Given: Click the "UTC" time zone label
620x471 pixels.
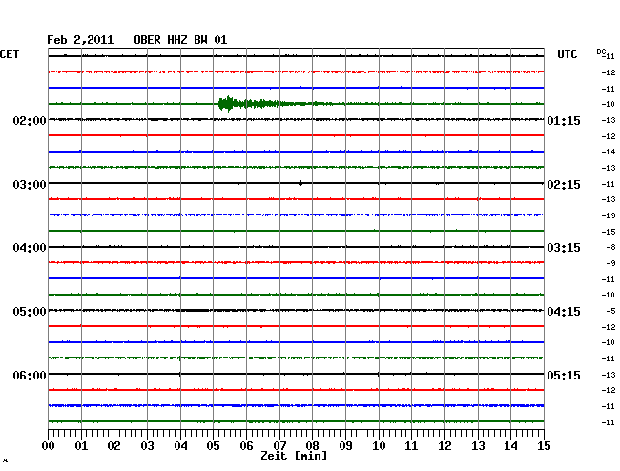Looking at the screenshot, I should [567, 54].
